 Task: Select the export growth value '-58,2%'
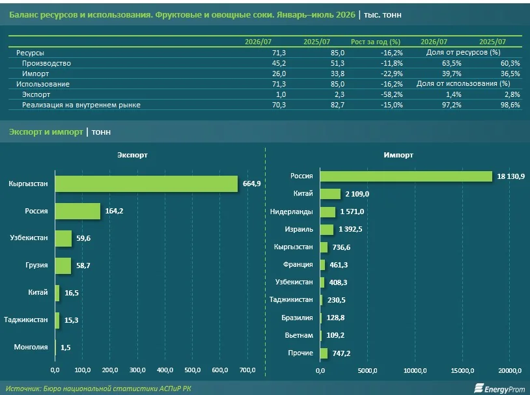click(392, 94)
